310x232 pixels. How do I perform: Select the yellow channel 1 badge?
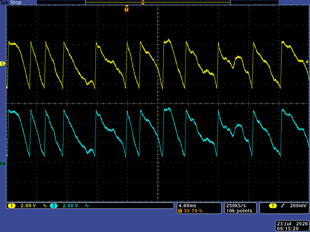tap(12, 206)
